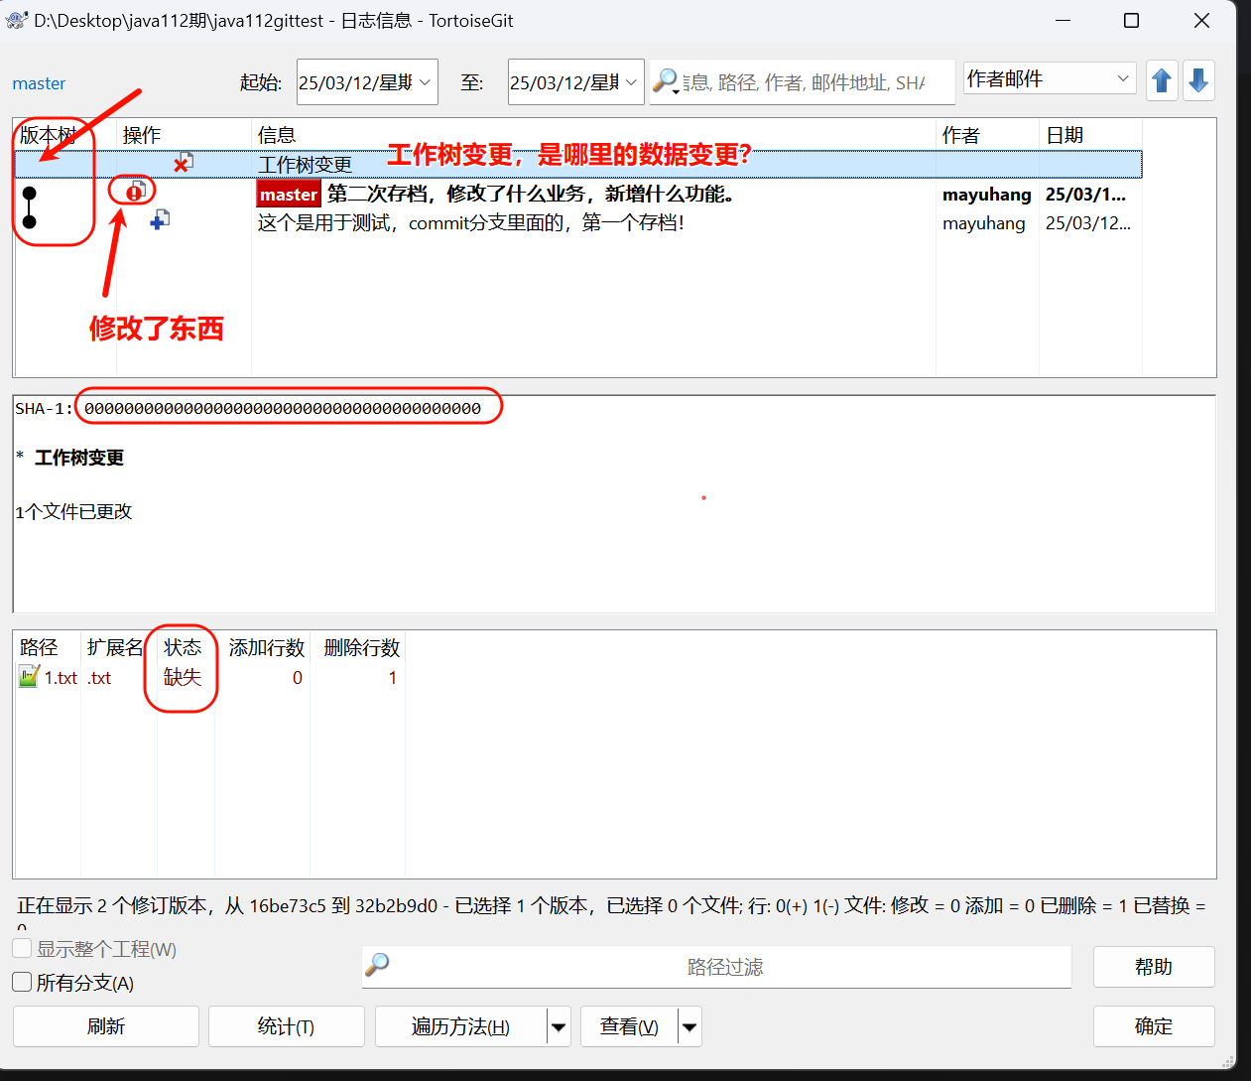
Task: Click the 1.txt file icon
Action: (29, 677)
